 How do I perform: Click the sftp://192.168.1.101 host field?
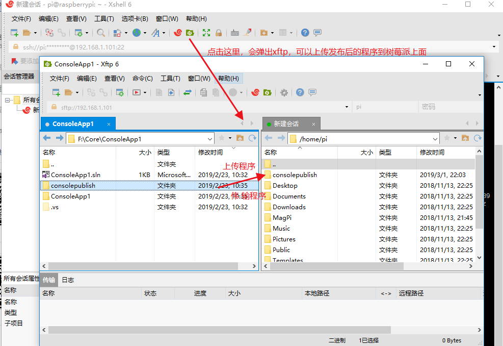(x=198, y=107)
